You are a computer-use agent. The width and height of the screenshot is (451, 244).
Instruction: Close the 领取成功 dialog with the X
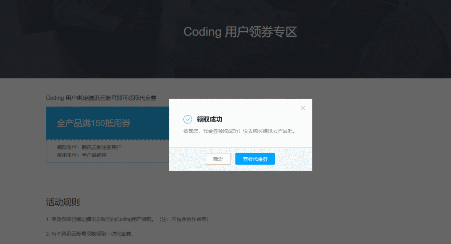(303, 108)
